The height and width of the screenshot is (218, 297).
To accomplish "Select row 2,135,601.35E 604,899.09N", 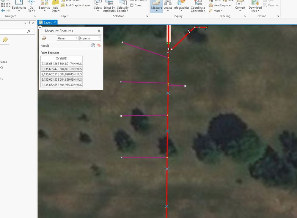I will pyautogui.click(x=62, y=80).
